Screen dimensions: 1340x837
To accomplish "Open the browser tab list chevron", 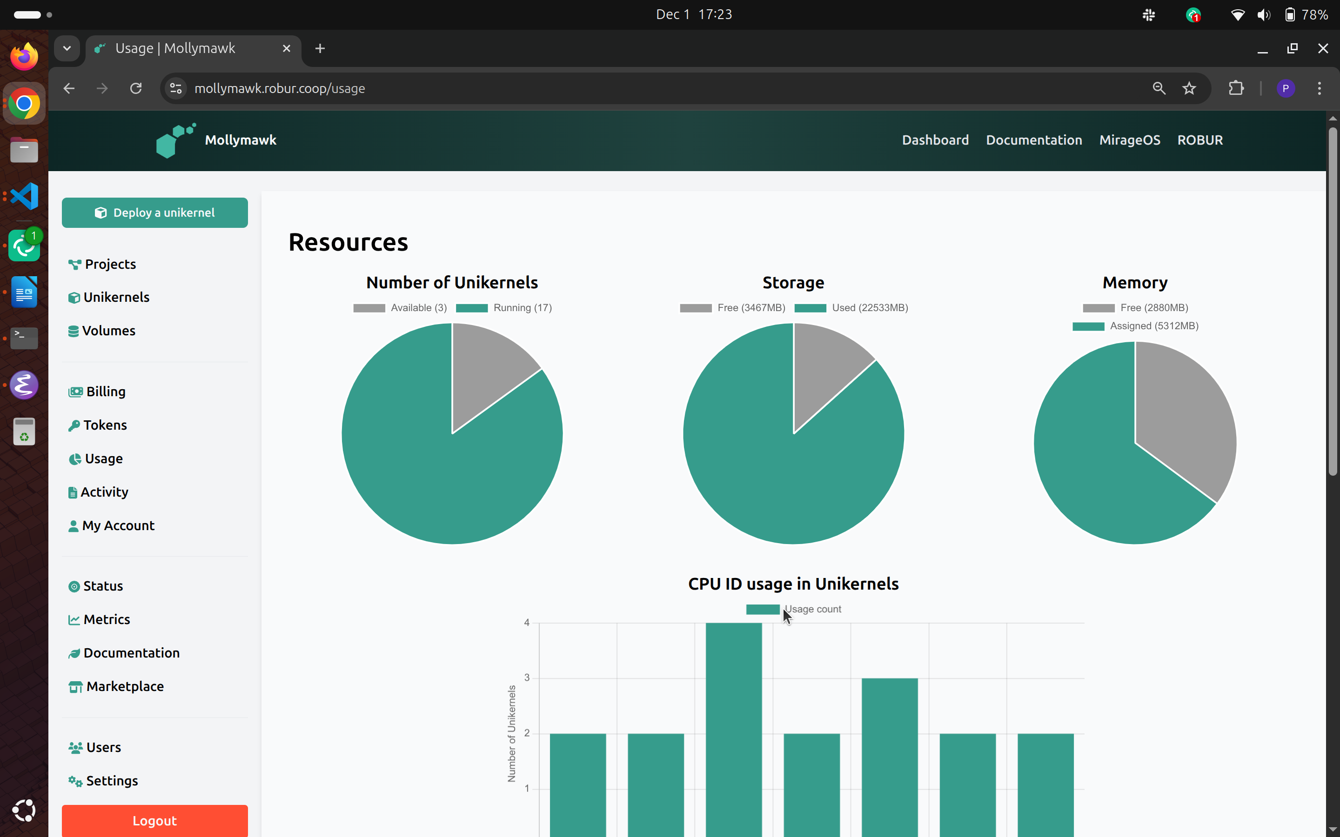I will click(67, 48).
